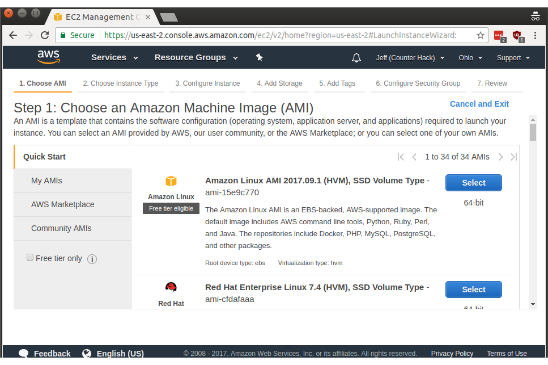Image resolution: width=548 pixels, height=365 pixels.
Task: Expand the Services dropdown menu
Action: [114, 57]
